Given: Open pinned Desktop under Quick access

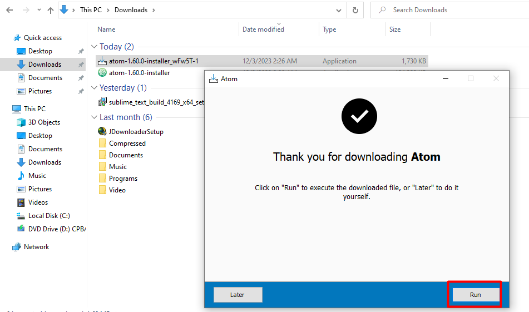Looking at the screenshot, I should 40,51.
